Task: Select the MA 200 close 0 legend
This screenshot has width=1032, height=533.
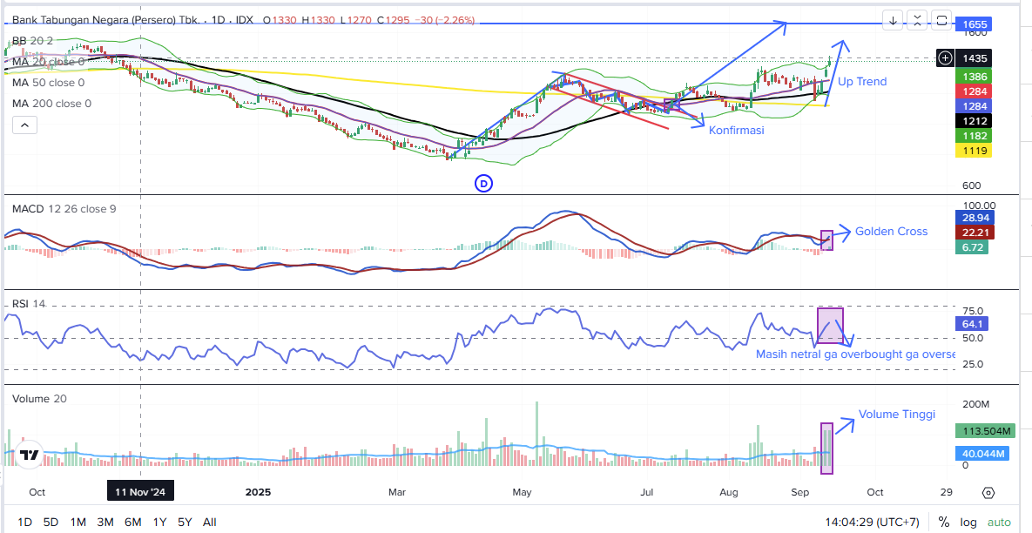Action: (x=51, y=104)
